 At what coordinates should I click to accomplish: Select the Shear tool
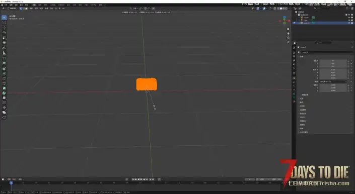4,112
